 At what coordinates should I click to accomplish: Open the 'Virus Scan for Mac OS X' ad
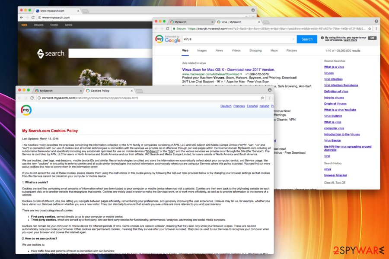click(228, 69)
